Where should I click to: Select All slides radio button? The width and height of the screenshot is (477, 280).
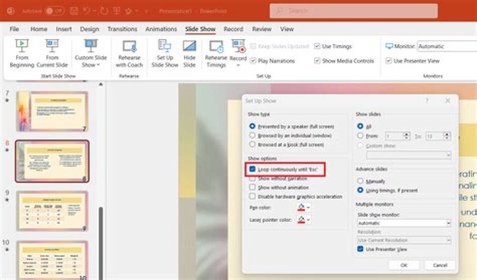point(360,126)
